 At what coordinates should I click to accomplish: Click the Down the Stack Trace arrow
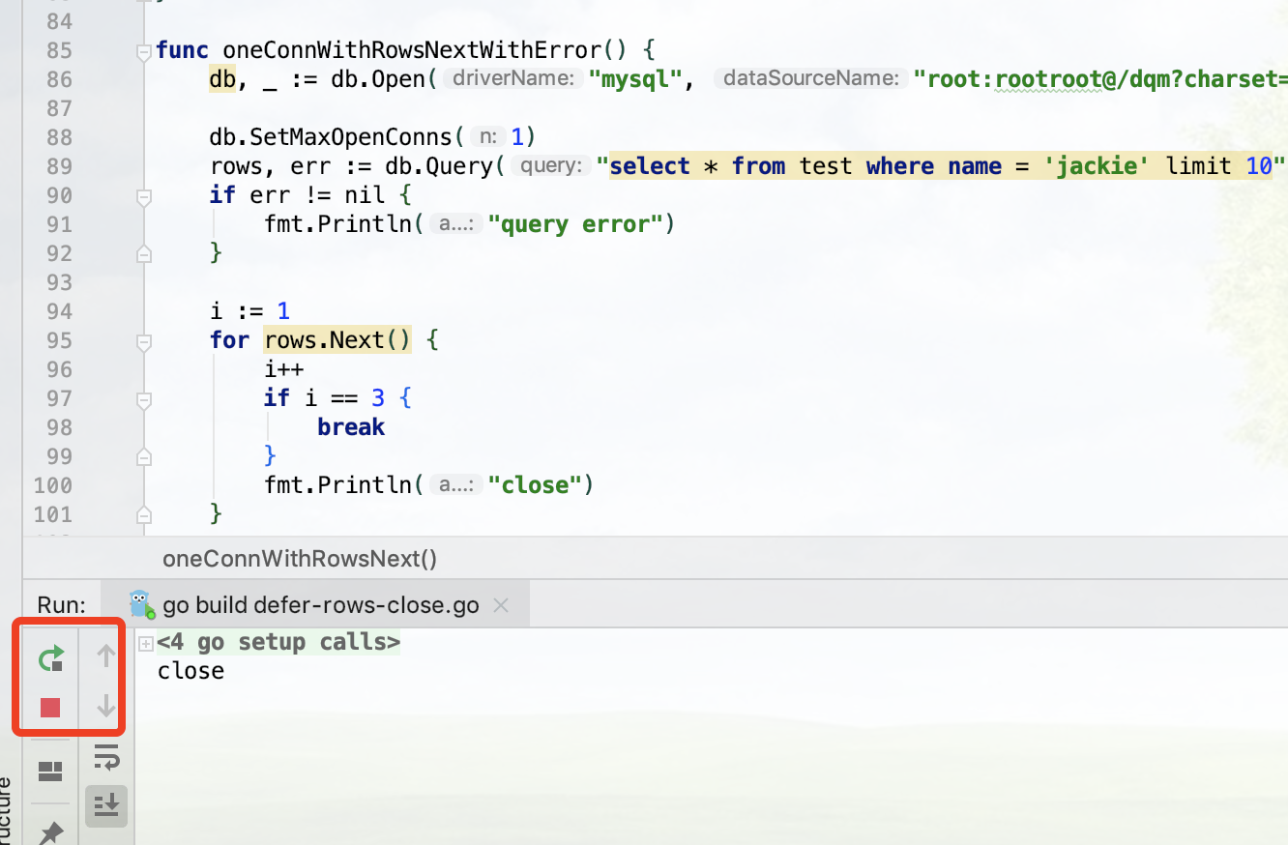click(106, 707)
